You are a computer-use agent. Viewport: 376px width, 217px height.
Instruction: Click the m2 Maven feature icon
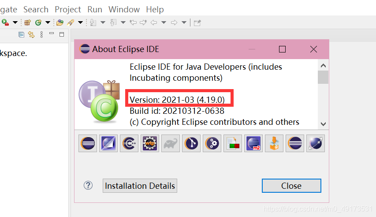pyautogui.click(x=253, y=143)
